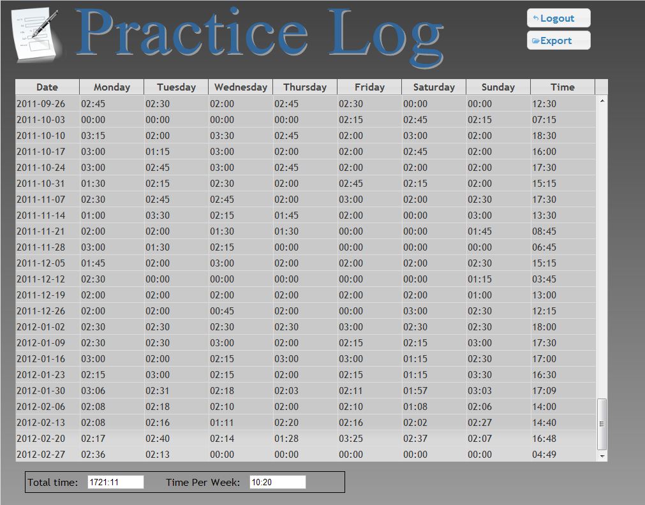Click the Sunday column header
The height and width of the screenshot is (505, 645).
click(x=498, y=87)
